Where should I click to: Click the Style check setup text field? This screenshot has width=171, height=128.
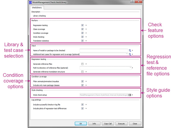coord(104,95)
